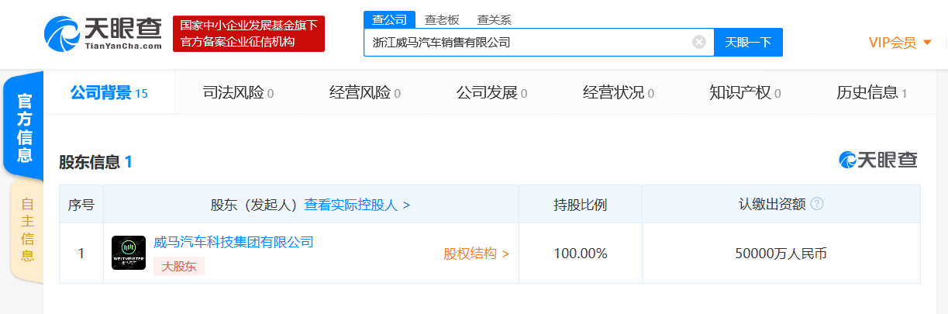
Task: Click the 大股东 tag
Action: (x=179, y=266)
